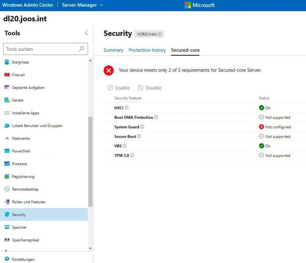This screenshot has height=263, width=306.
Task: Open the Speicher icon
Action: coord(7,227)
